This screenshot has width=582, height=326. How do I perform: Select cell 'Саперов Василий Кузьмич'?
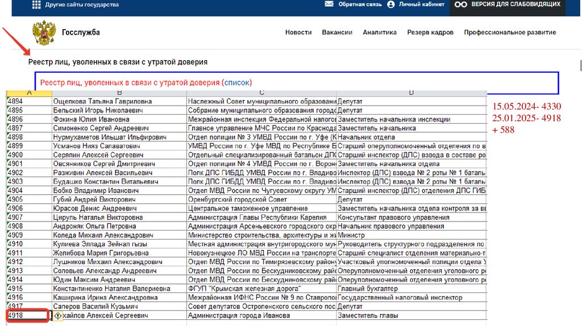pos(119,306)
